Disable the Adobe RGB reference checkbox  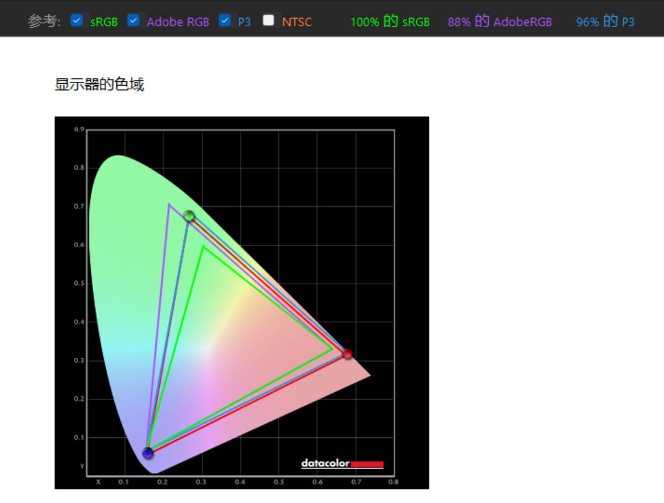tap(134, 20)
